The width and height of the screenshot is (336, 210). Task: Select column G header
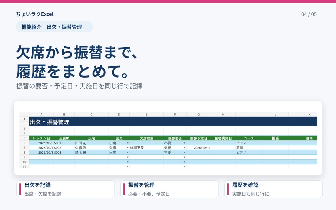(199, 115)
